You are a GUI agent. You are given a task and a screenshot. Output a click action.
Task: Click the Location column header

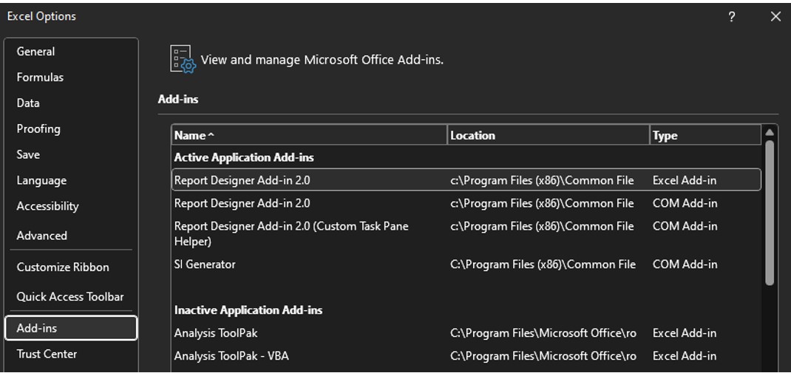point(549,135)
